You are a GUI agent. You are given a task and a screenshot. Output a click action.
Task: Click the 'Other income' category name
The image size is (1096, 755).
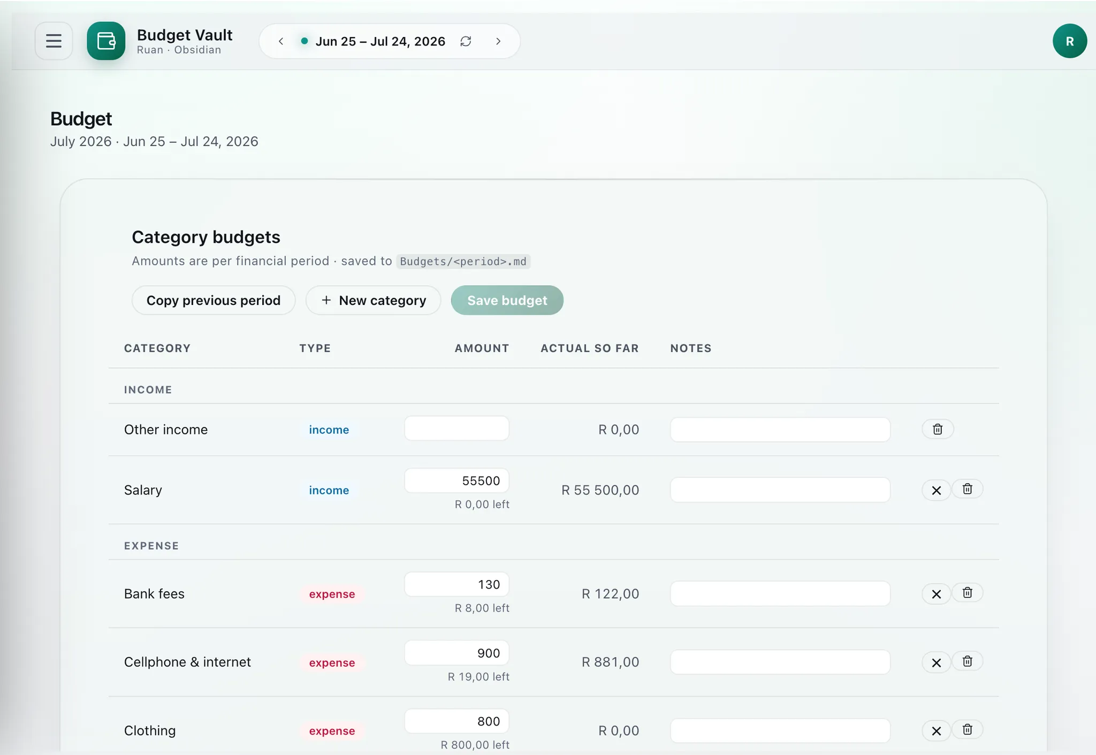[166, 430]
